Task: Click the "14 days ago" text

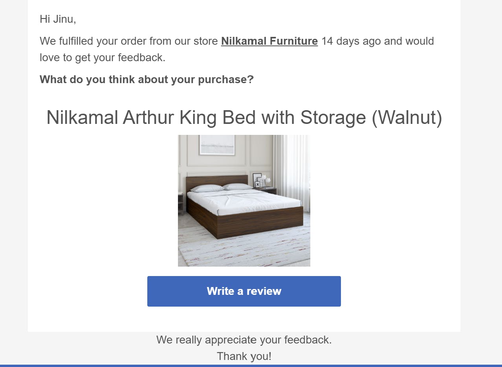Action: (351, 41)
